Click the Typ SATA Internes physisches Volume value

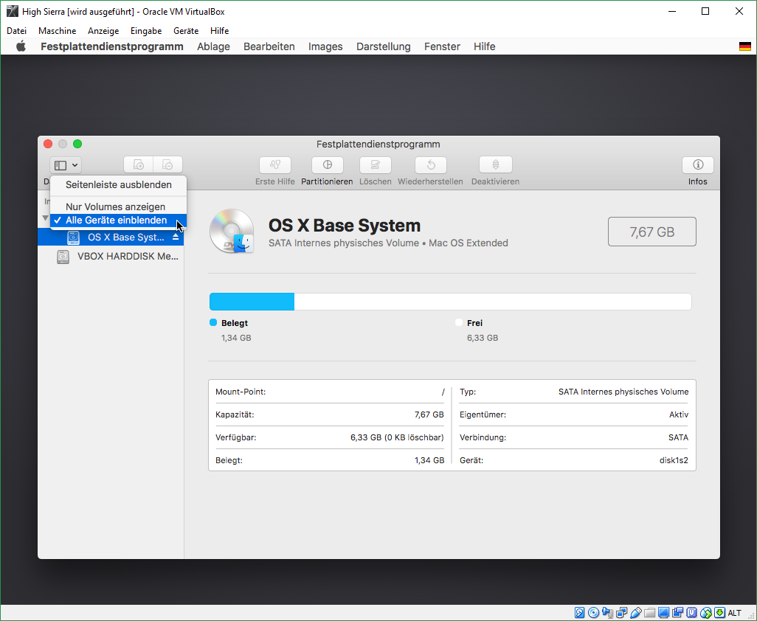click(x=623, y=392)
